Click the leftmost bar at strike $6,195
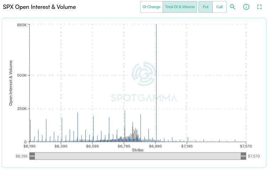 (30, 131)
